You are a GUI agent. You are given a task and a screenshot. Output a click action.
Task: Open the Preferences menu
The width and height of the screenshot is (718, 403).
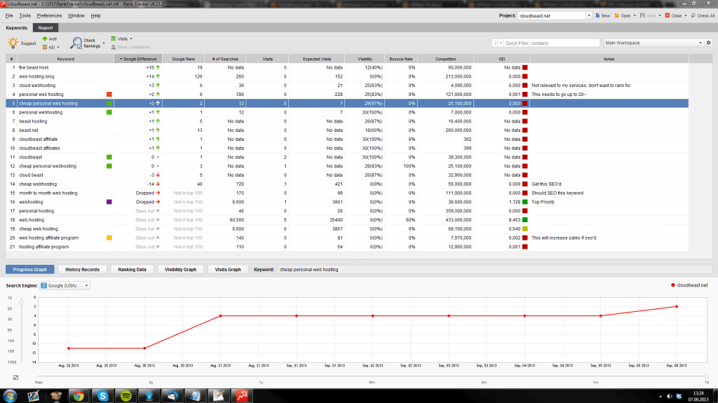(x=49, y=15)
